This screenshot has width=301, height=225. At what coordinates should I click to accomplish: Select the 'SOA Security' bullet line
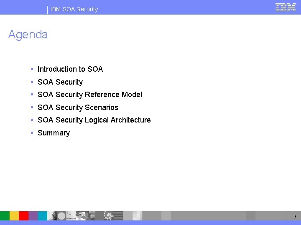(60, 82)
